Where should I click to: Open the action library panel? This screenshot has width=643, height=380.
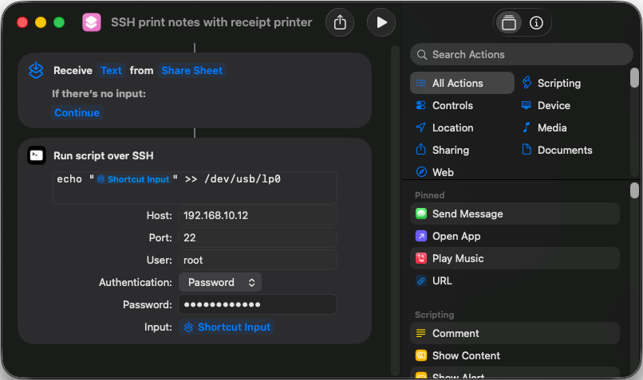click(x=509, y=22)
